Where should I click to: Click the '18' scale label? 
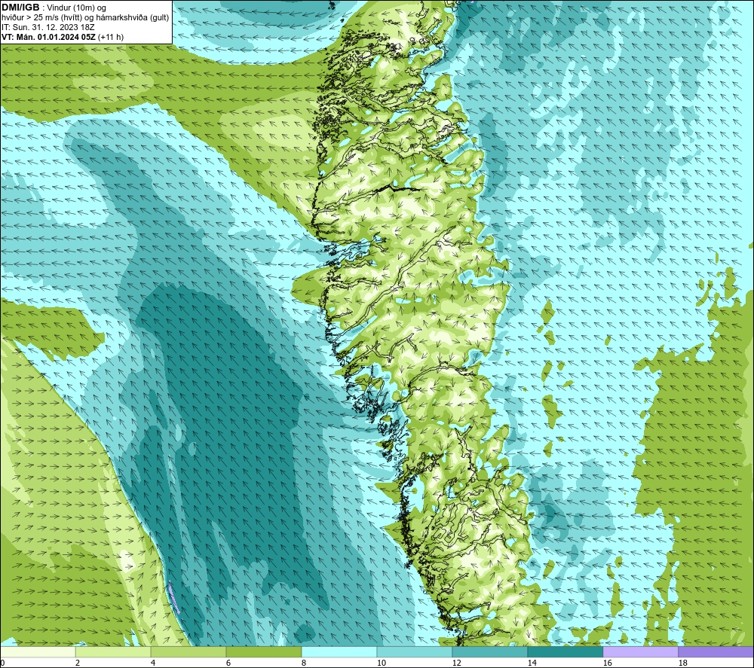point(683,663)
